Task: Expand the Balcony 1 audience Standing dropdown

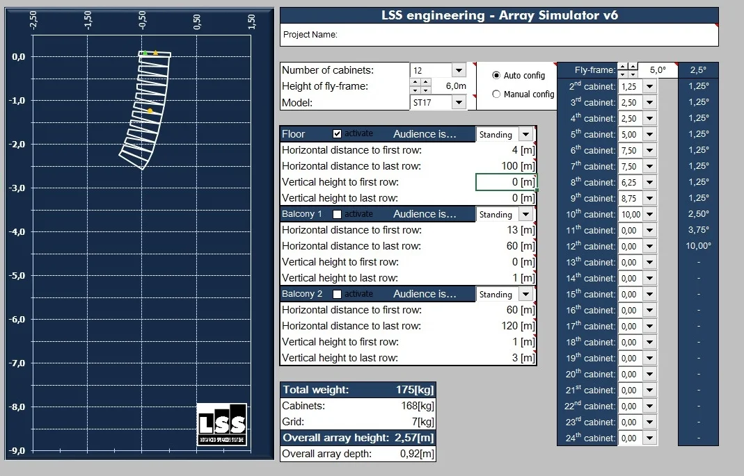Action: click(x=525, y=215)
